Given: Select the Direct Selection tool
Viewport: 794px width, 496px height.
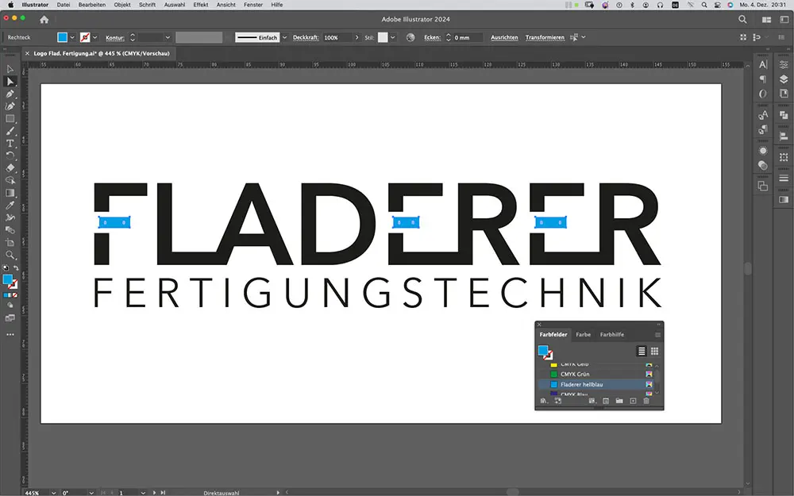Looking at the screenshot, I should [10, 82].
